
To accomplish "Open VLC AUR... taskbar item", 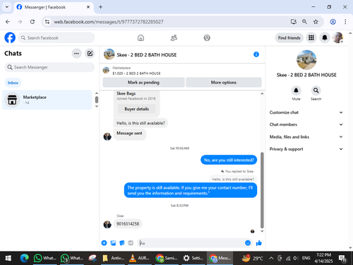I will coord(139,258).
